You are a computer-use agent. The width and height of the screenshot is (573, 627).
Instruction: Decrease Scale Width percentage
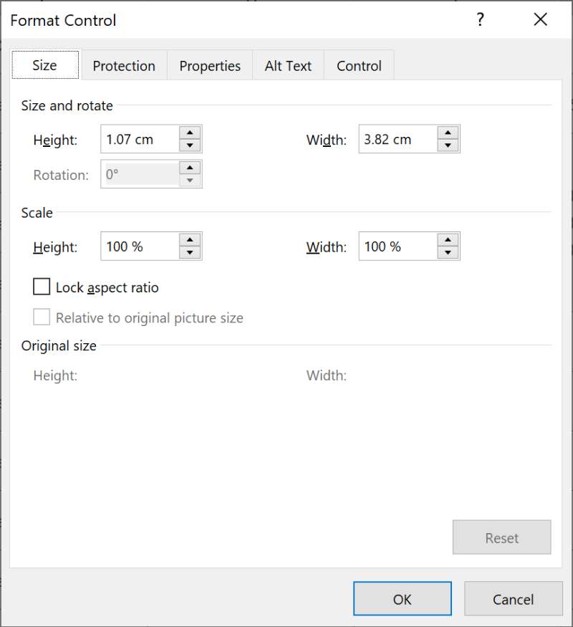tap(450, 252)
